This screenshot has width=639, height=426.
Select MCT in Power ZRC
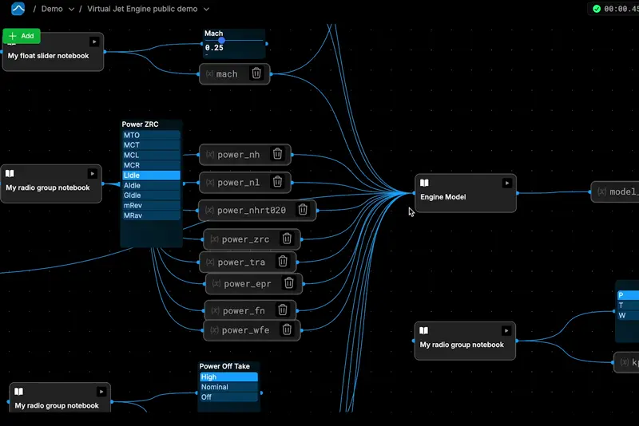point(151,145)
